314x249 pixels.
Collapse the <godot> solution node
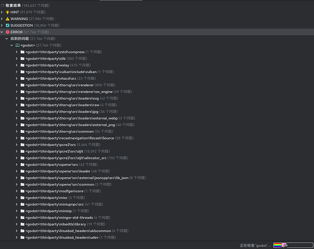tap(11, 45)
